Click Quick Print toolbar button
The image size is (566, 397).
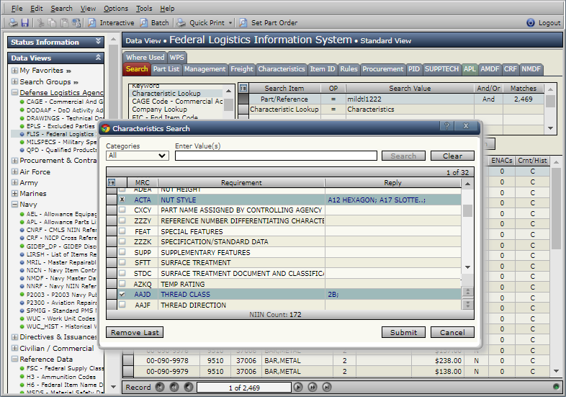tap(202, 23)
